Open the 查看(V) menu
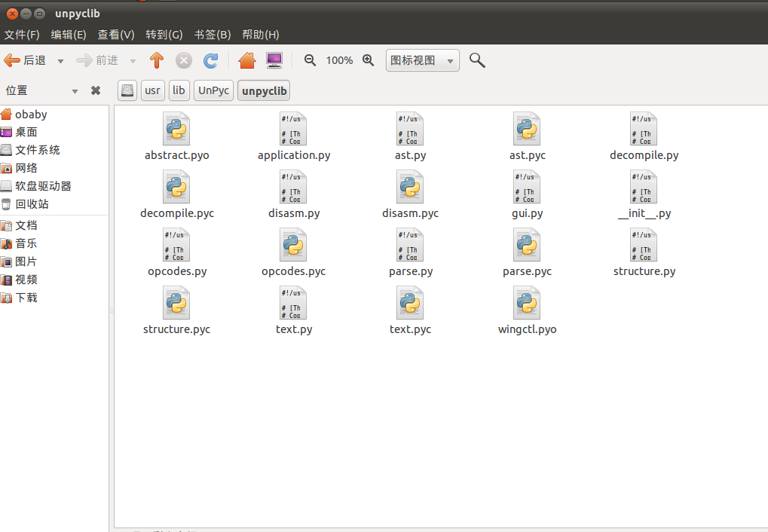768x532 pixels. (116, 35)
